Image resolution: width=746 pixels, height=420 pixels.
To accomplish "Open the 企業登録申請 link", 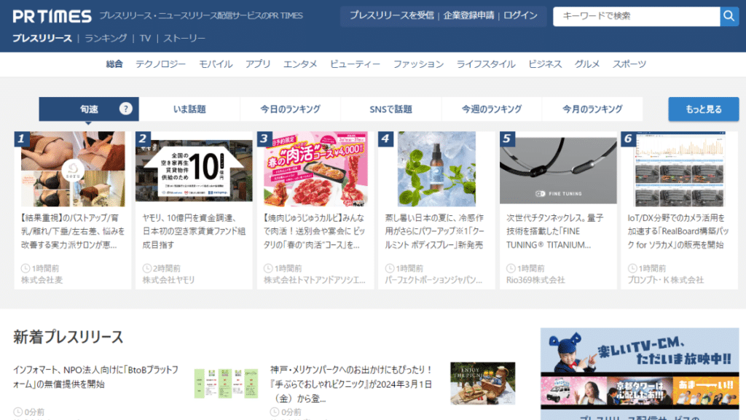I will click(x=468, y=15).
